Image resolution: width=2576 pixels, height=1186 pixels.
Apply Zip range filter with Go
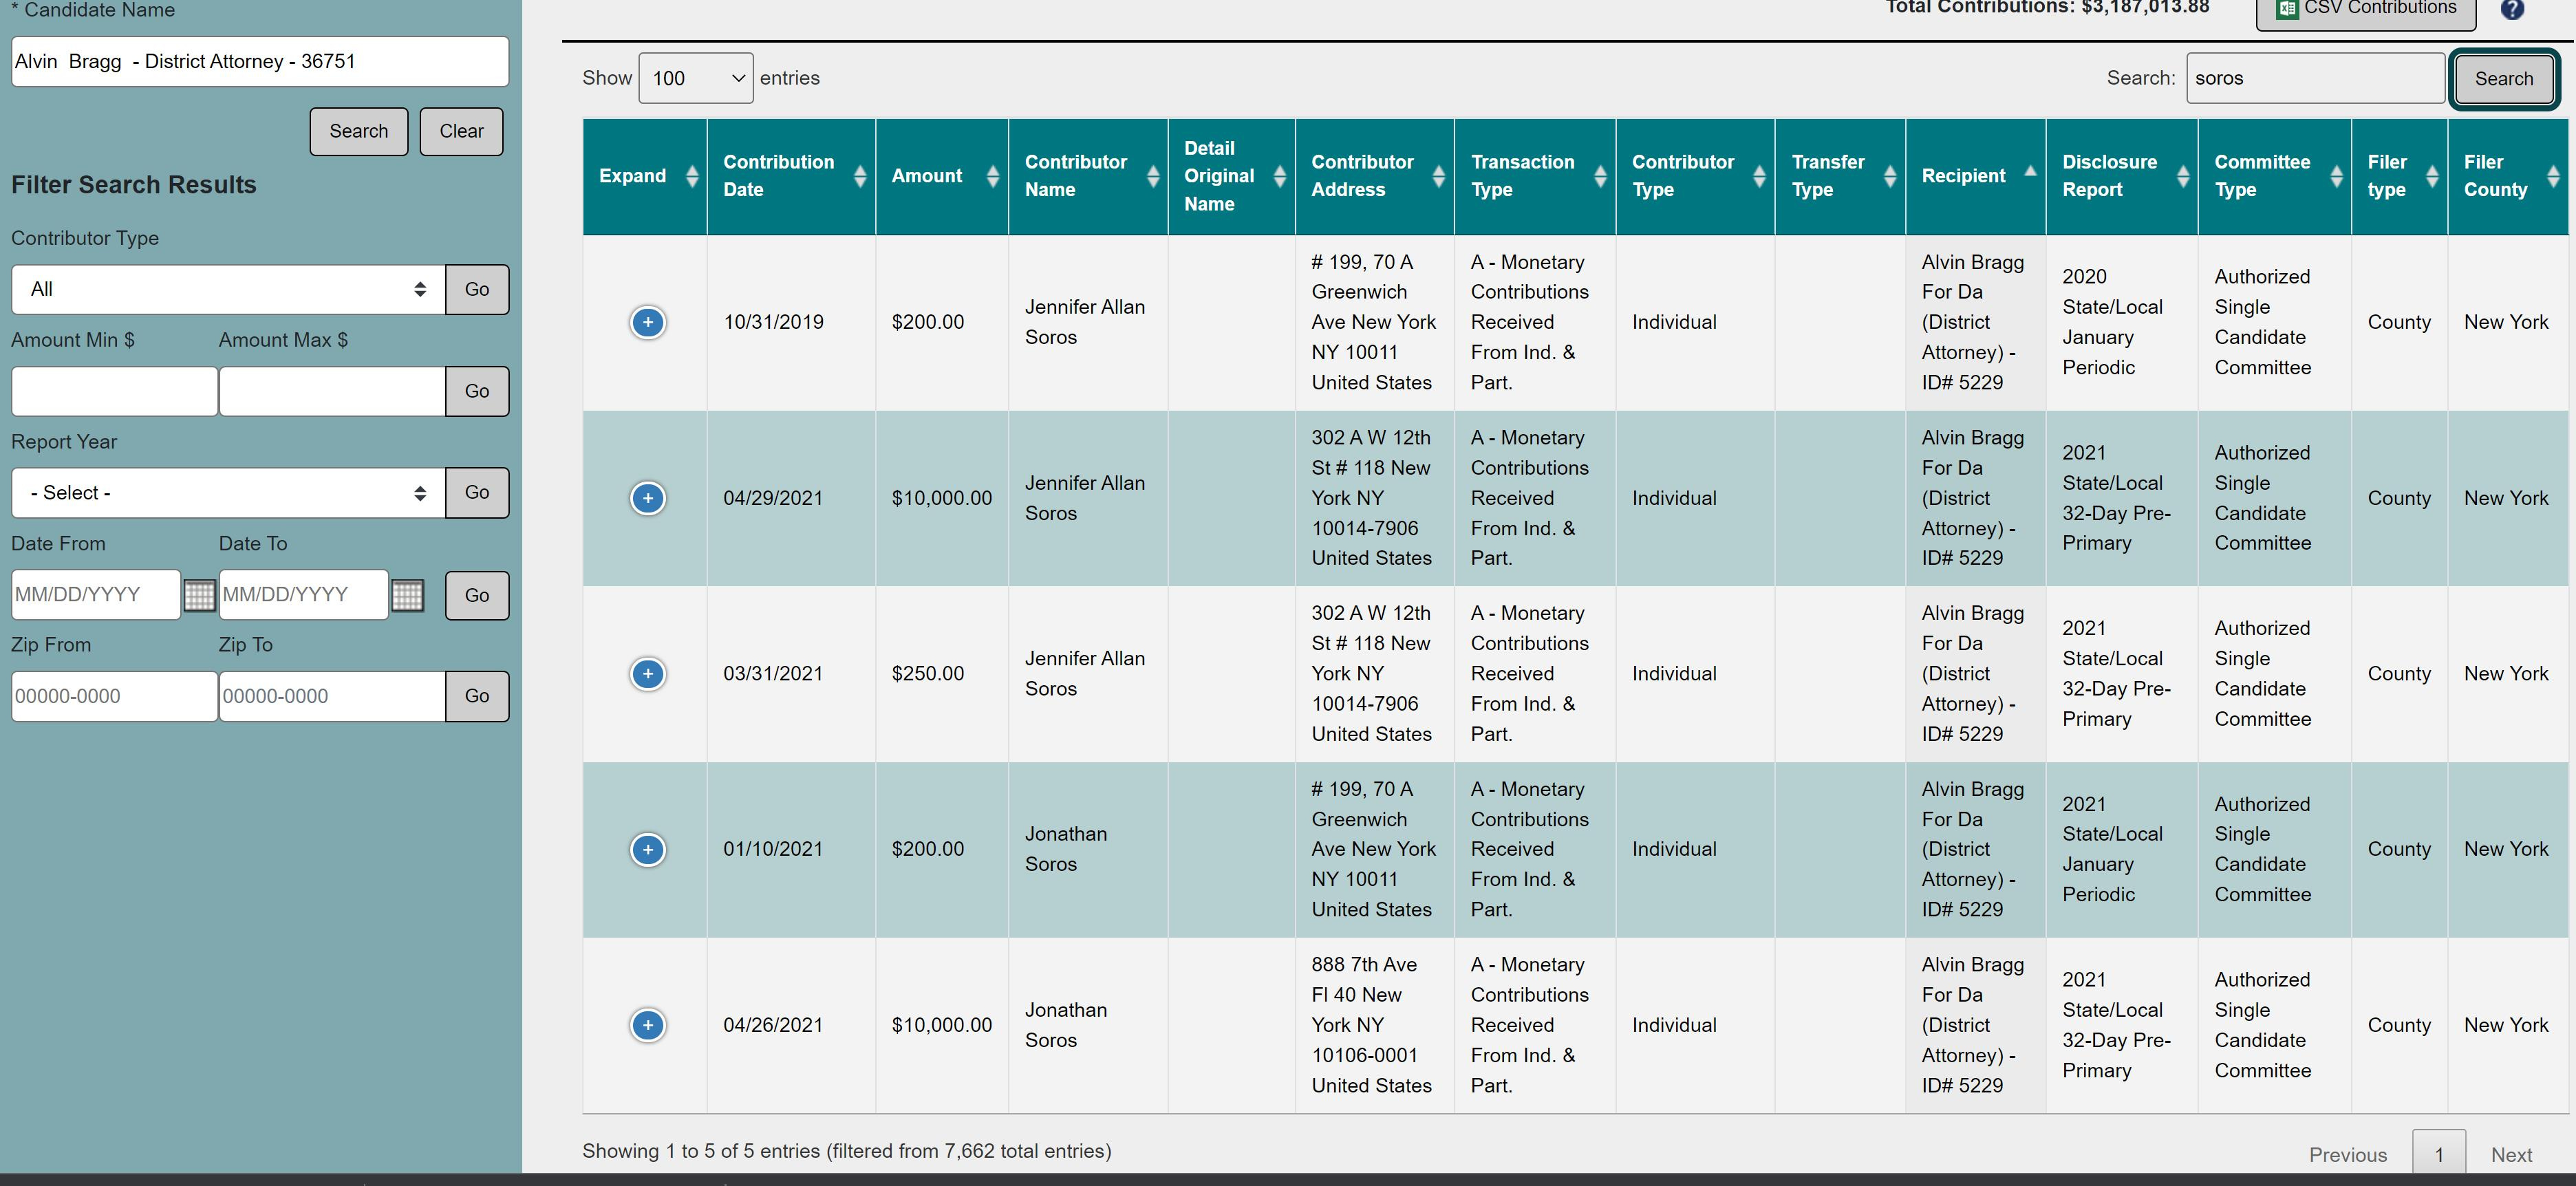click(x=477, y=696)
